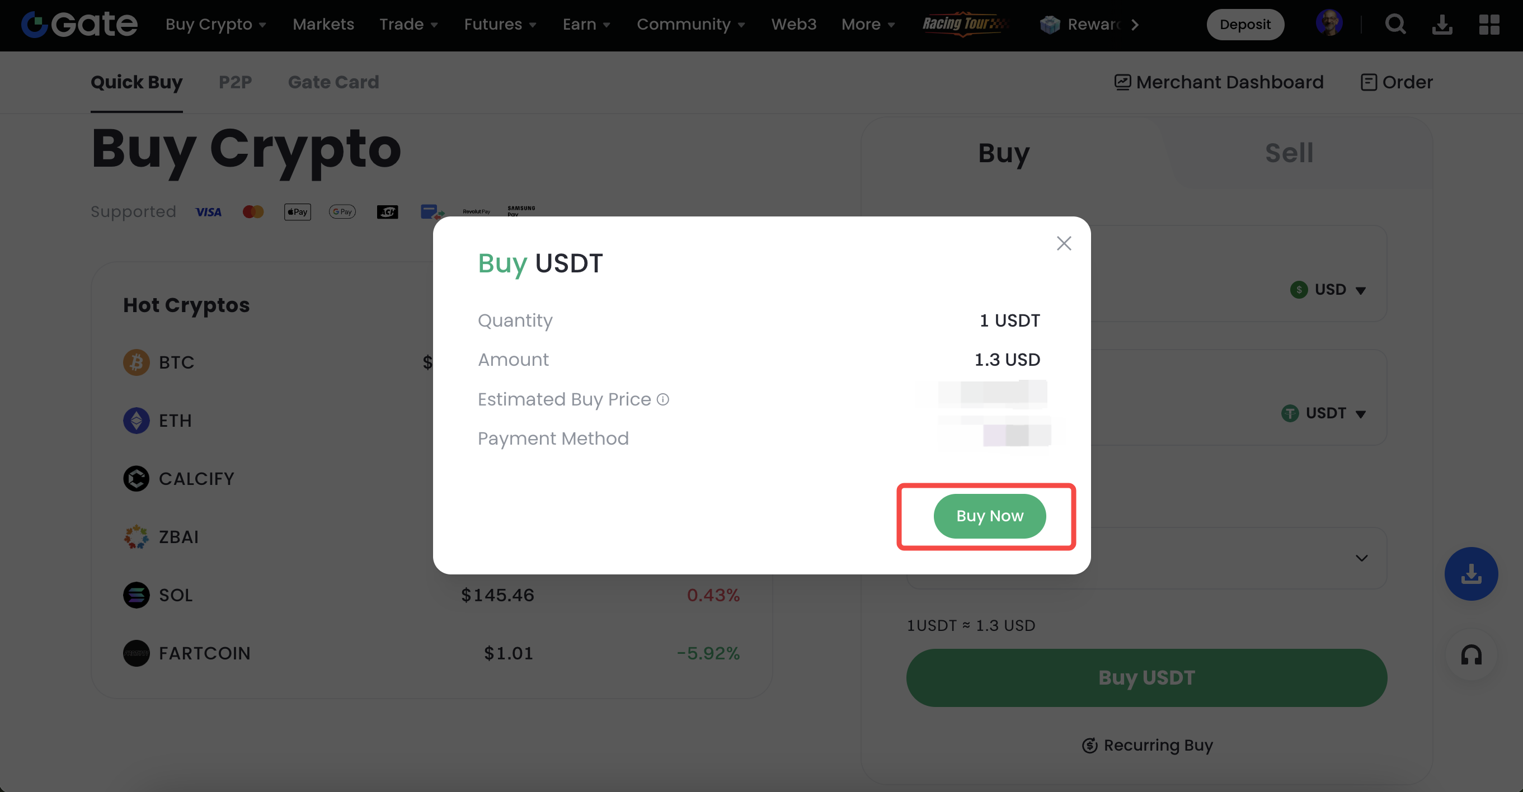Open the customer support headset icon
The image size is (1523, 792).
tap(1471, 655)
